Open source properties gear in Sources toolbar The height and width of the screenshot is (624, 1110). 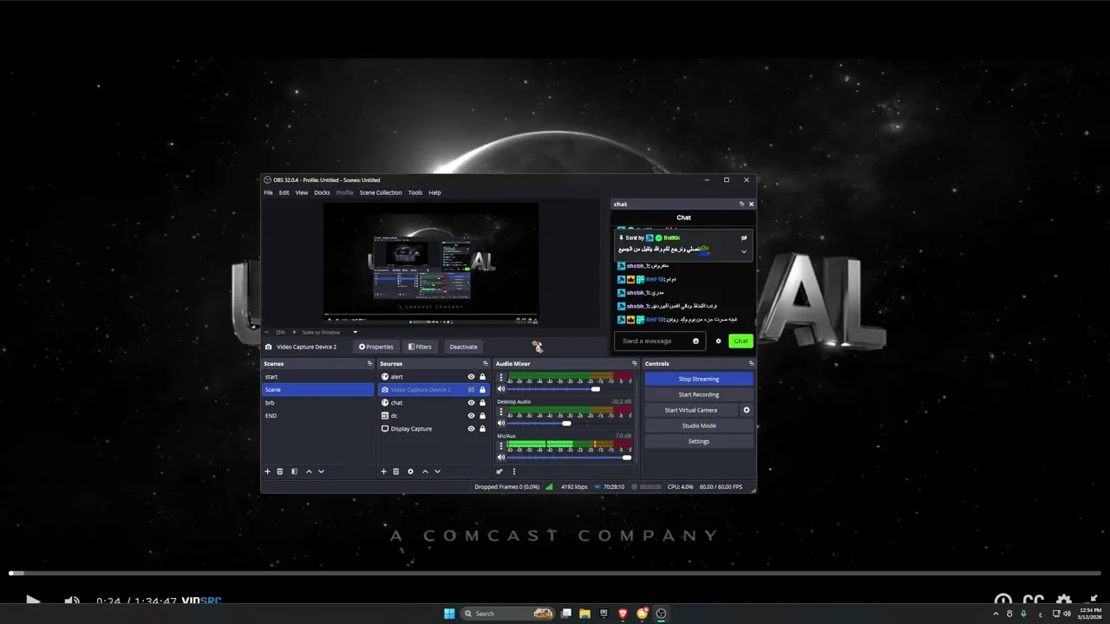click(410, 471)
